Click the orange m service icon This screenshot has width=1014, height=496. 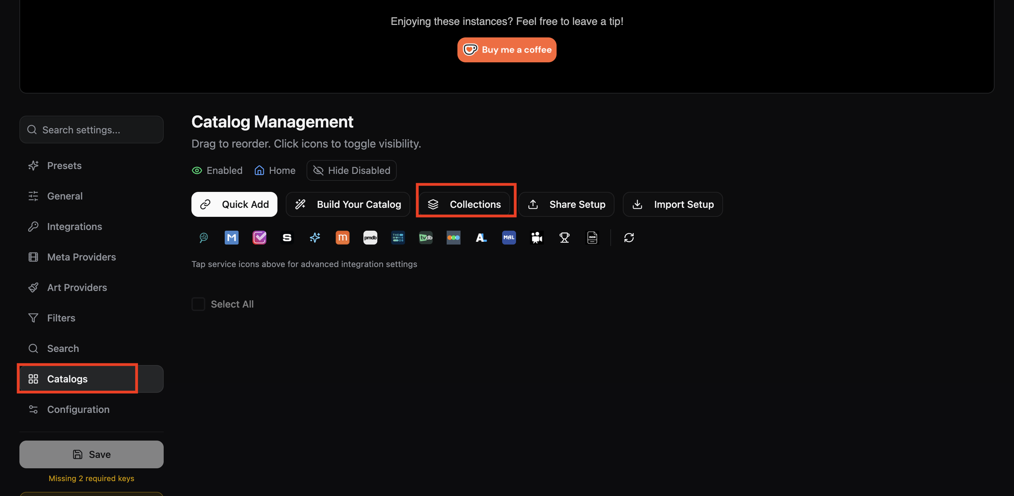click(x=343, y=237)
